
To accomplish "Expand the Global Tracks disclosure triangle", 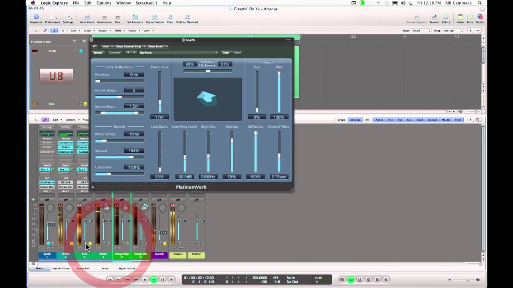I will [x=32, y=42].
